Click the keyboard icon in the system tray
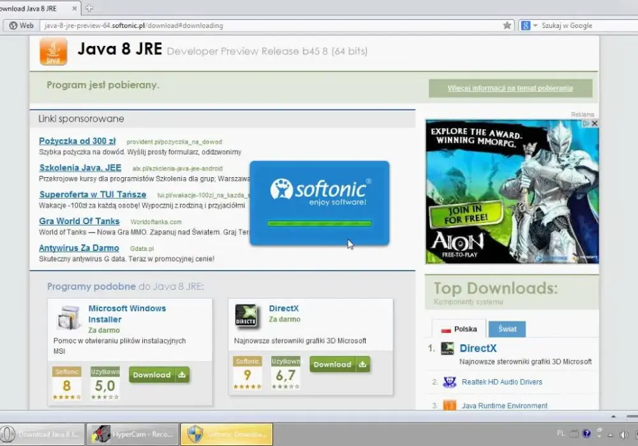This screenshot has height=446, width=638. 574,434
